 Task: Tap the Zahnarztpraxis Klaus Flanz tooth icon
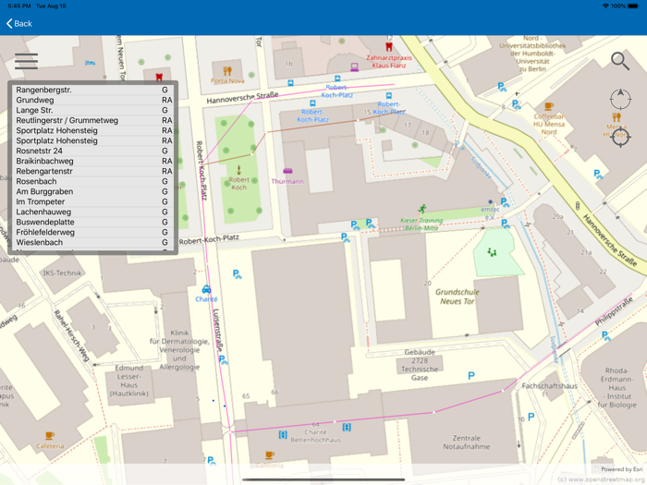[x=389, y=46]
